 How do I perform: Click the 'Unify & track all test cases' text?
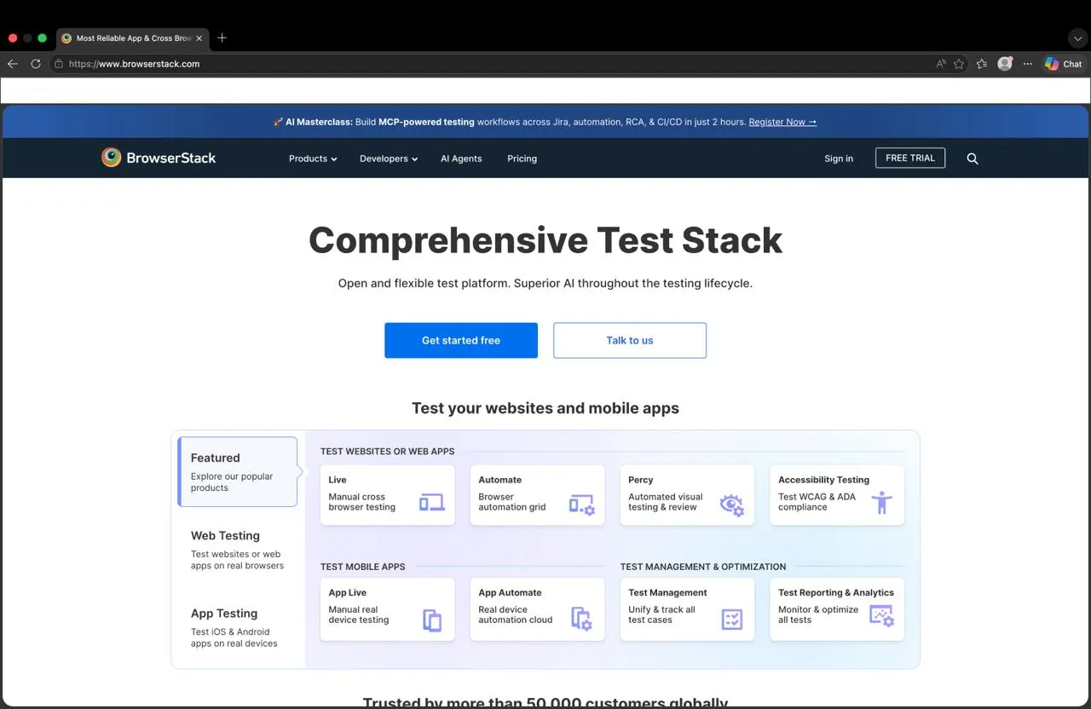[x=661, y=614]
